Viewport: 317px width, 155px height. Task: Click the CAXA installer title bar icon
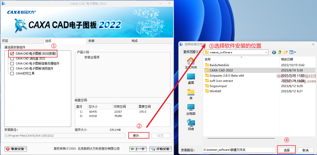click(3, 3)
